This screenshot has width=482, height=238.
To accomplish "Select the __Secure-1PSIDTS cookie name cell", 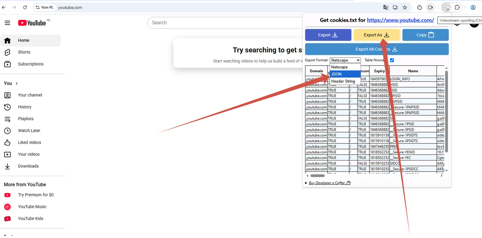I will [x=413, y=135].
